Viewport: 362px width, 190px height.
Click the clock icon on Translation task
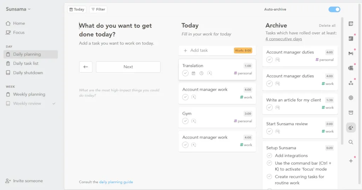[x=201, y=73]
